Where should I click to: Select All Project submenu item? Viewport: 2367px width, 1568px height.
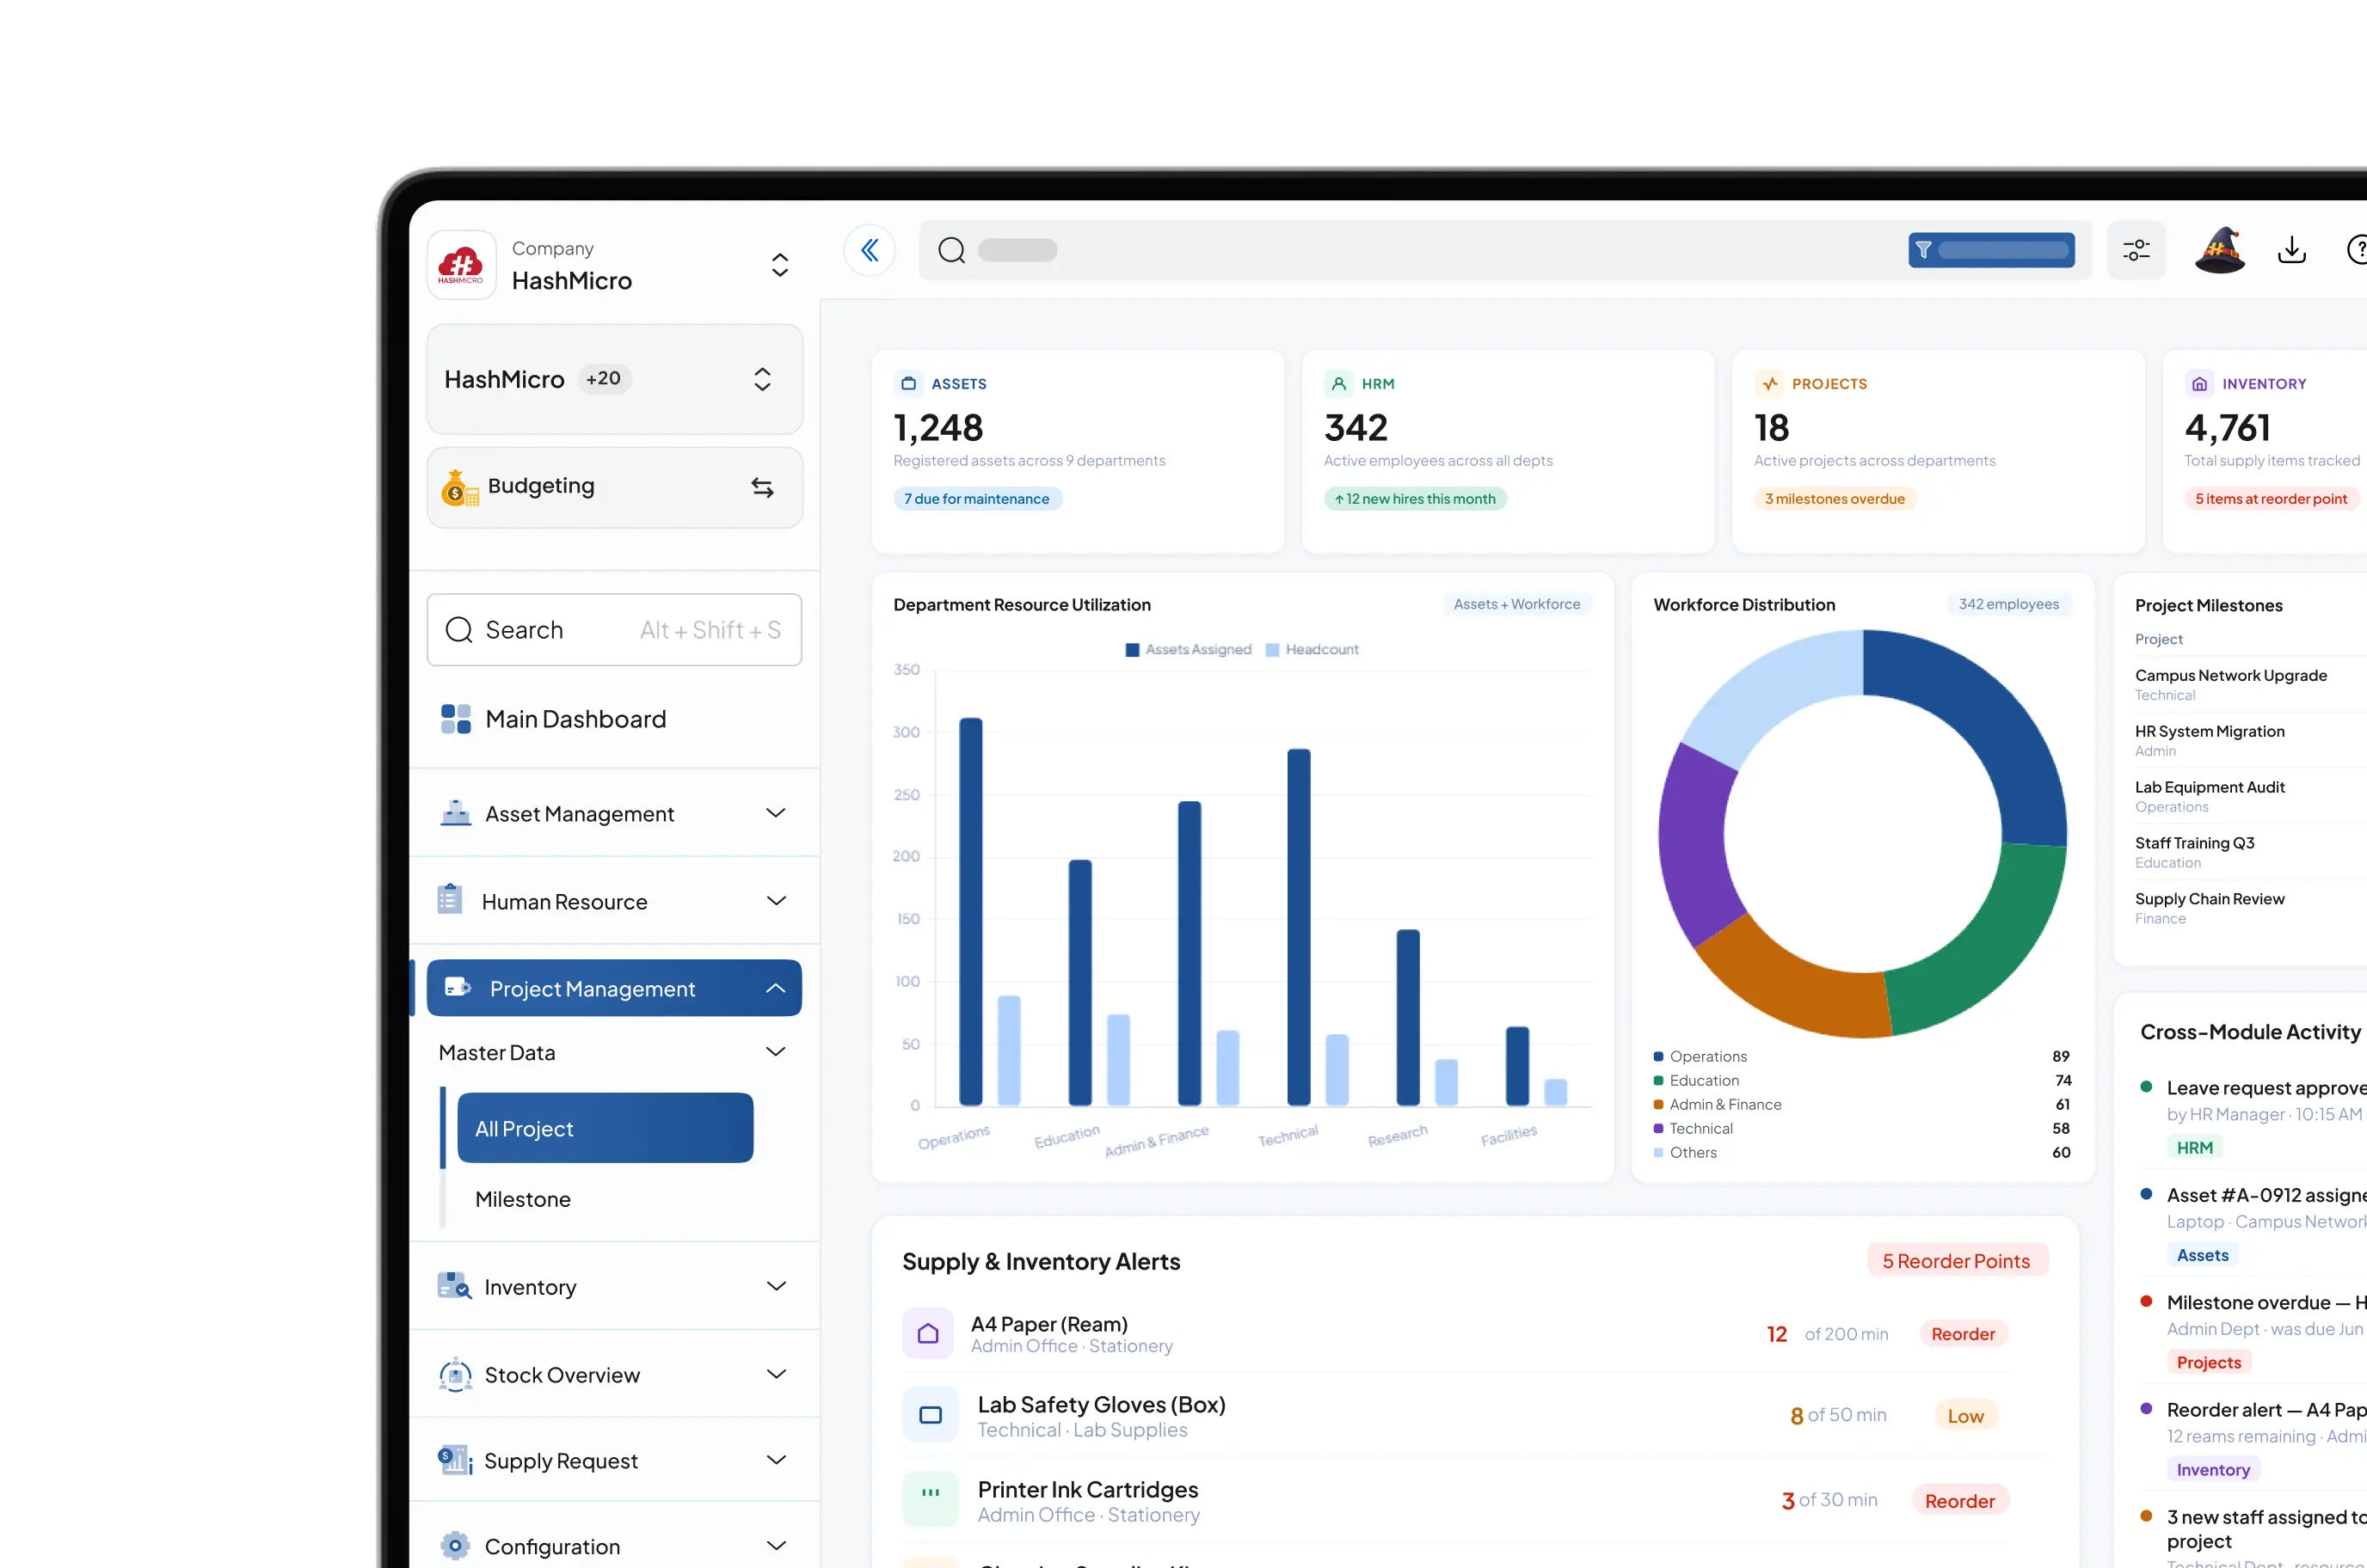[x=606, y=1128]
